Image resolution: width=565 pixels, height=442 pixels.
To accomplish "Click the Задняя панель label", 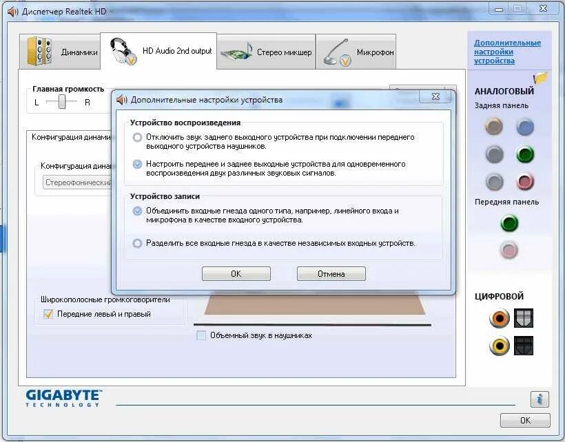I will click(501, 105).
